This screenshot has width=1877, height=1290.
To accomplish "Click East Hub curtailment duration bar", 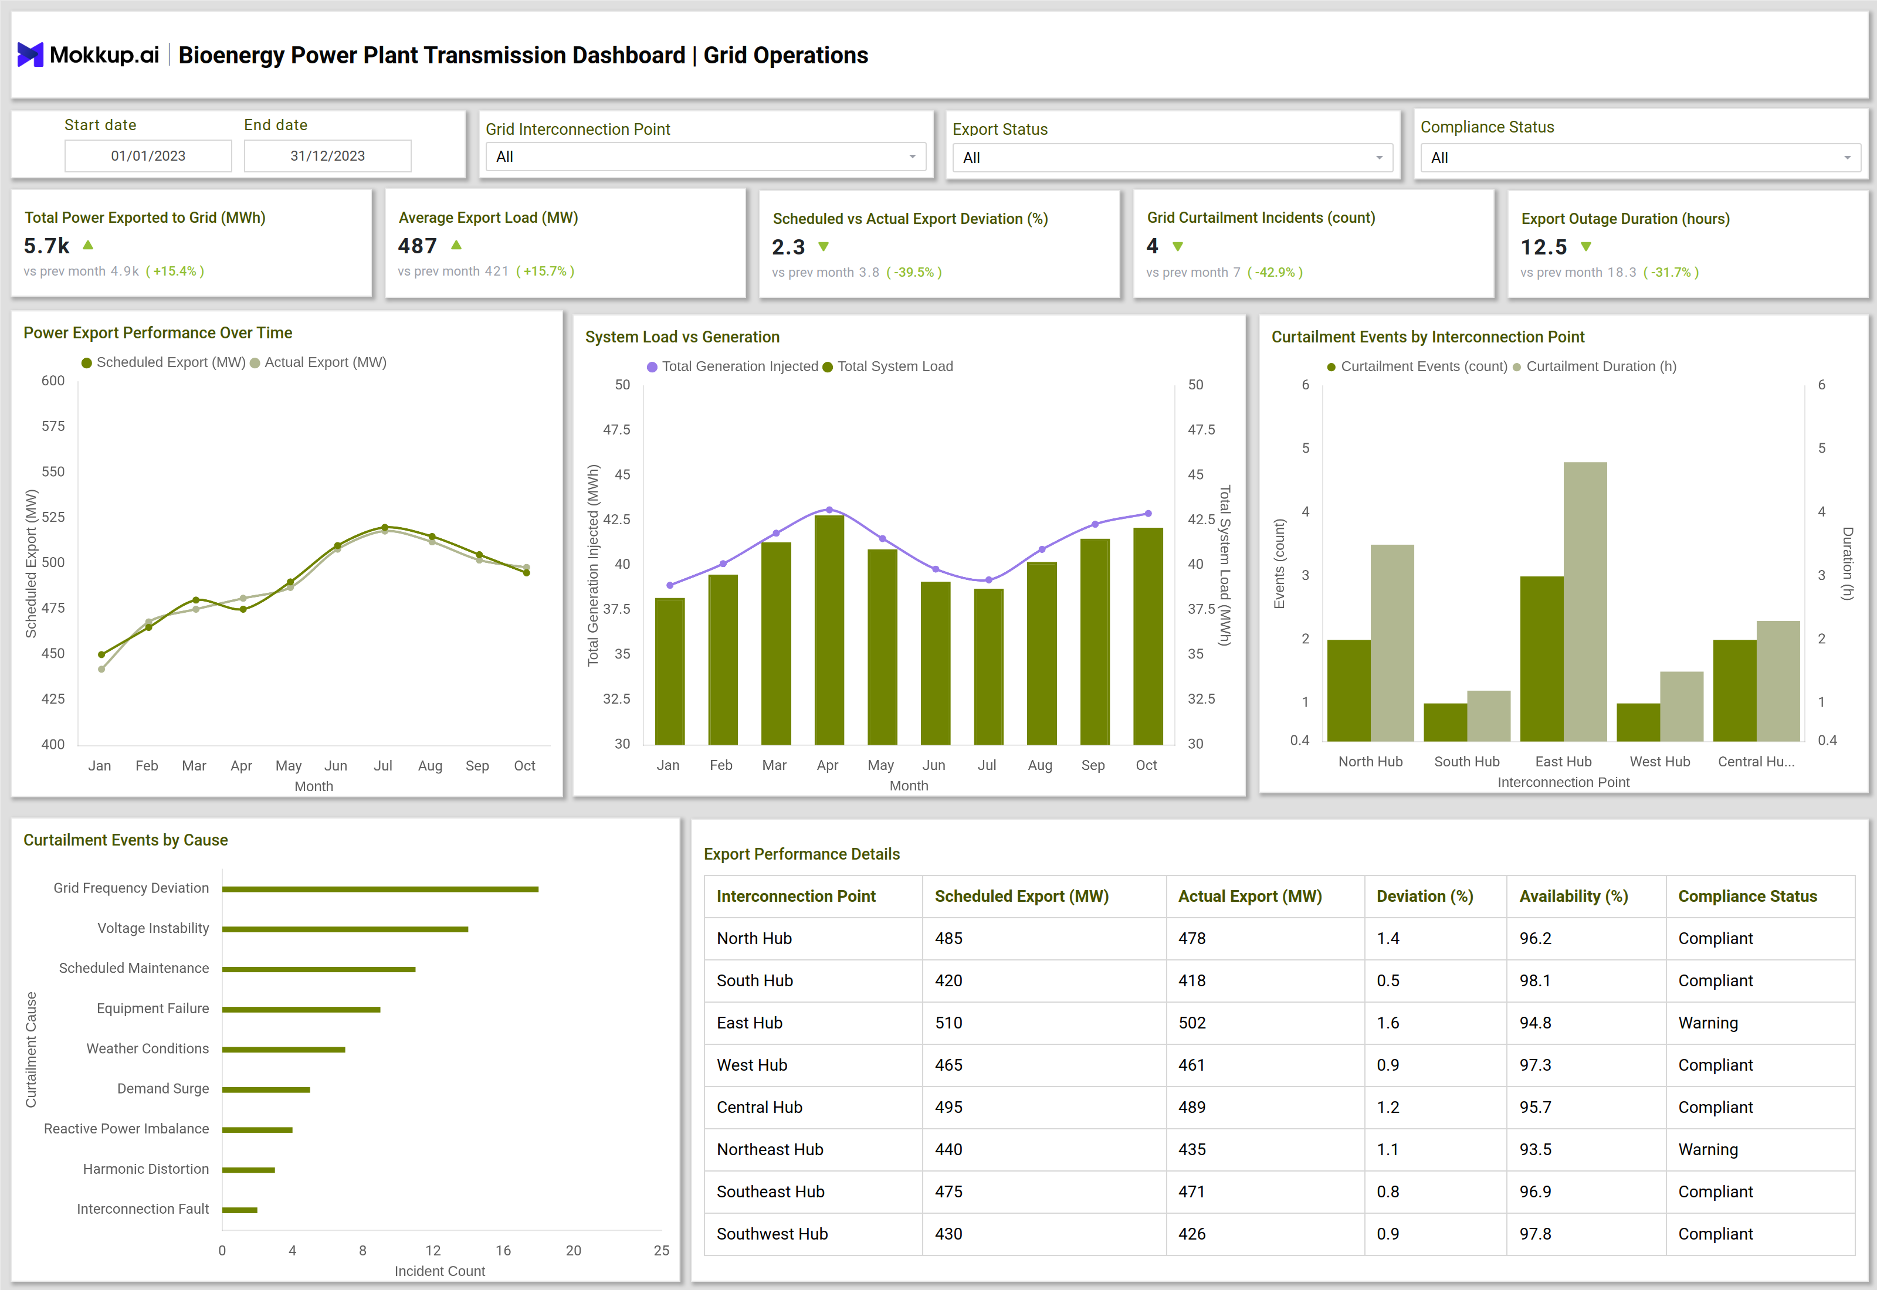I will tap(1584, 602).
